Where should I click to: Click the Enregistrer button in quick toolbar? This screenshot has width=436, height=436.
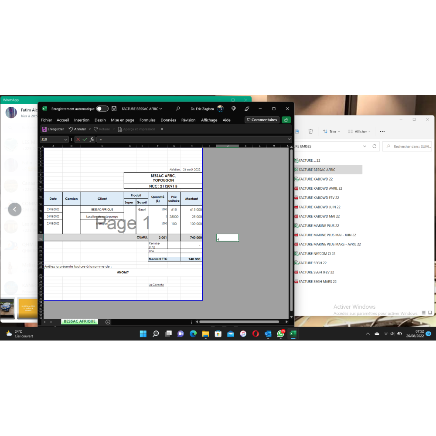pos(53,129)
